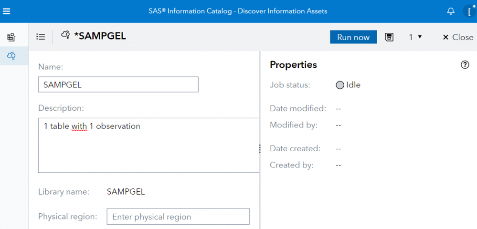Image resolution: width=477 pixels, height=229 pixels.
Task: Switch to catalog view in left sidebar
Action: tap(11, 37)
